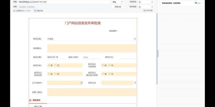
Task: Click the 正文及附件 input field
Action: (x=65, y=83)
